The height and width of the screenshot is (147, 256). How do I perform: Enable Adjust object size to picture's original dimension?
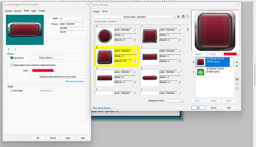[x=12, y=65]
